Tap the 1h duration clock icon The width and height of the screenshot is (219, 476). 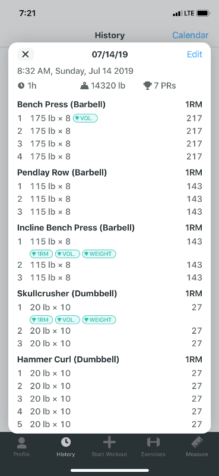(x=21, y=86)
